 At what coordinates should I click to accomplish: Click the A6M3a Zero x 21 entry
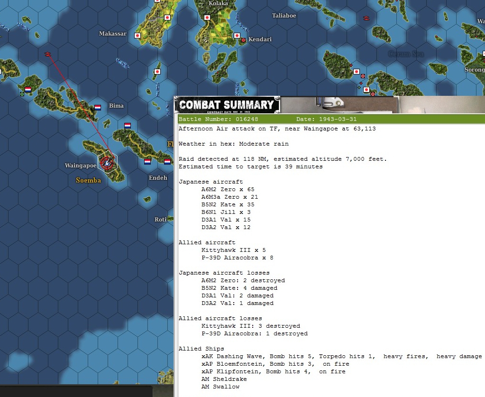coord(230,197)
